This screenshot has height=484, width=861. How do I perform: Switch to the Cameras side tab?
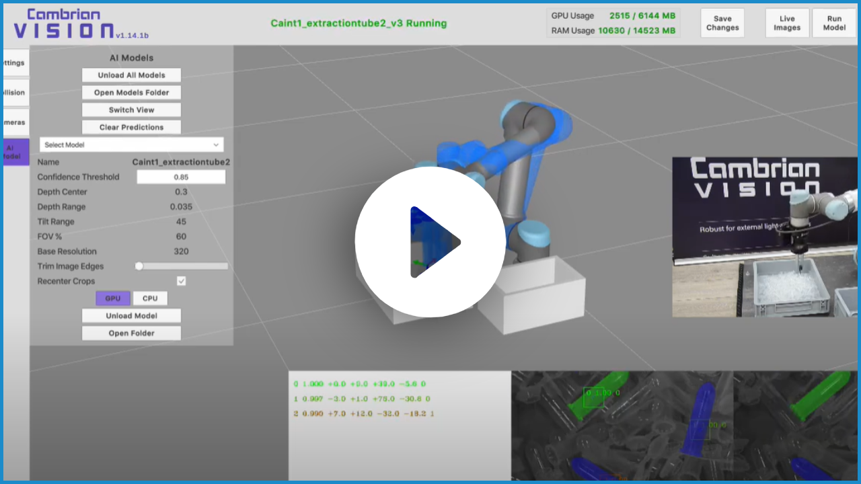15,122
